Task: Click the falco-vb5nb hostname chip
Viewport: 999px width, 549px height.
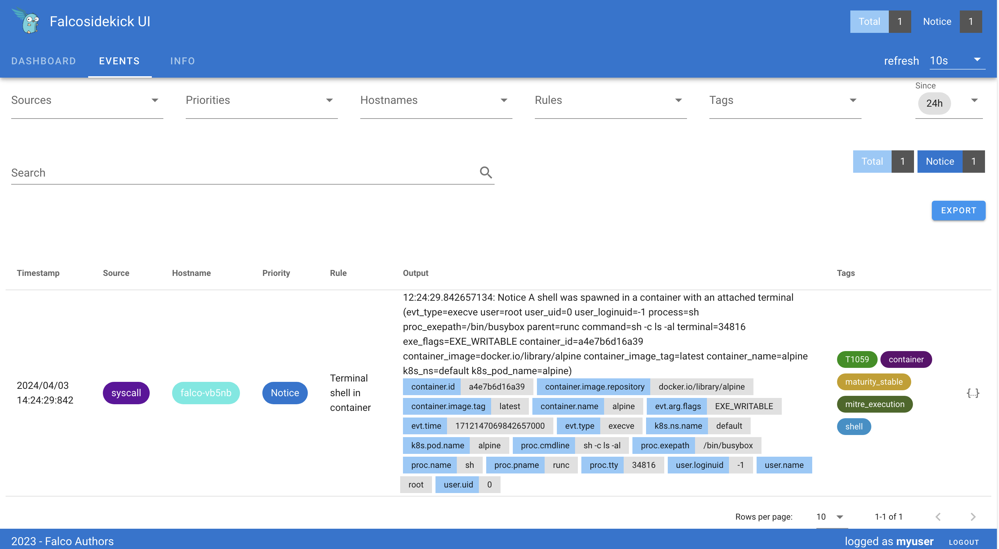Action: [x=206, y=393]
